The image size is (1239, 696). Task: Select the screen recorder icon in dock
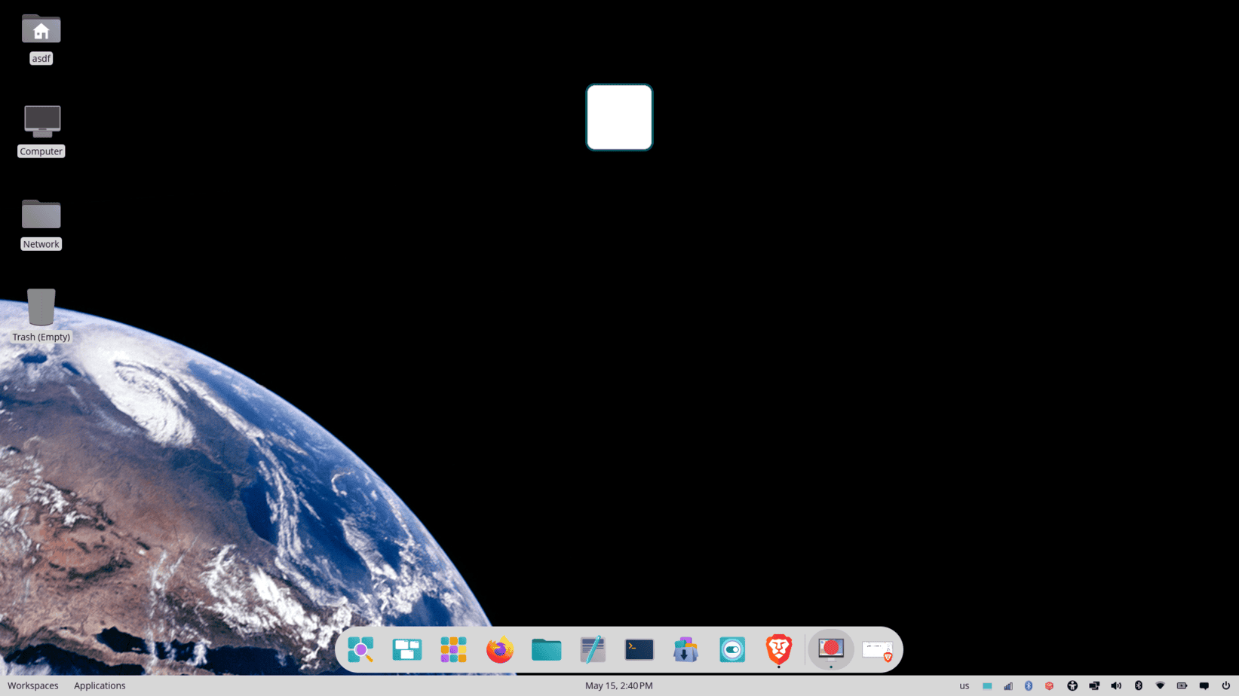tap(831, 649)
